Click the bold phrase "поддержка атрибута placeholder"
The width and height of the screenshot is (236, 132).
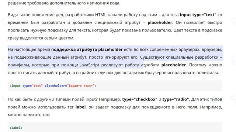tap(87, 49)
